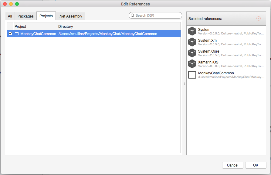Dismiss the dialog with Cancel
Screen dimensions: 271x175
(x=232, y=165)
